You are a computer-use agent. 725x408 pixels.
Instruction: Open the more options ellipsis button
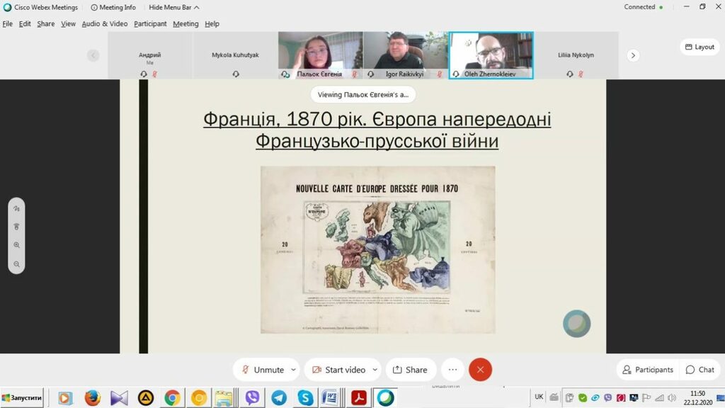453,370
